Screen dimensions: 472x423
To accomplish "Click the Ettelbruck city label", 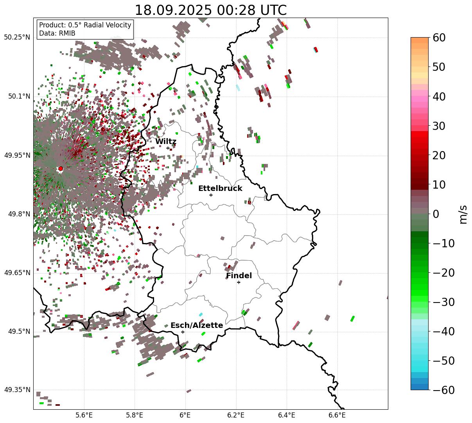I will 220,189.
